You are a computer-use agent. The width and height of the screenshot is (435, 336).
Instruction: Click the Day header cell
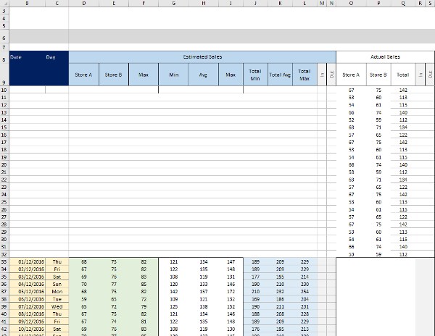pyautogui.click(x=57, y=57)
